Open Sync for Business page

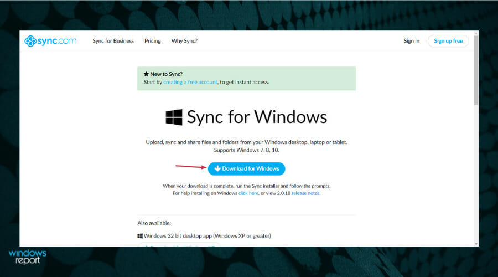click(x=113, y=41)
